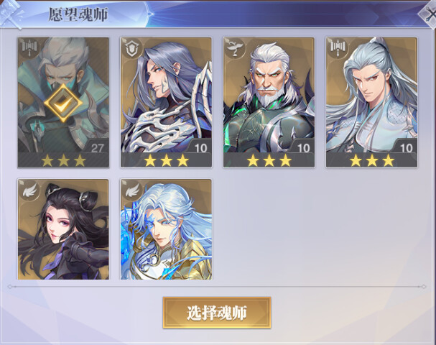Click healer lamp icon on bearded hero card
The image size is (436, 345).
[234, 47]
